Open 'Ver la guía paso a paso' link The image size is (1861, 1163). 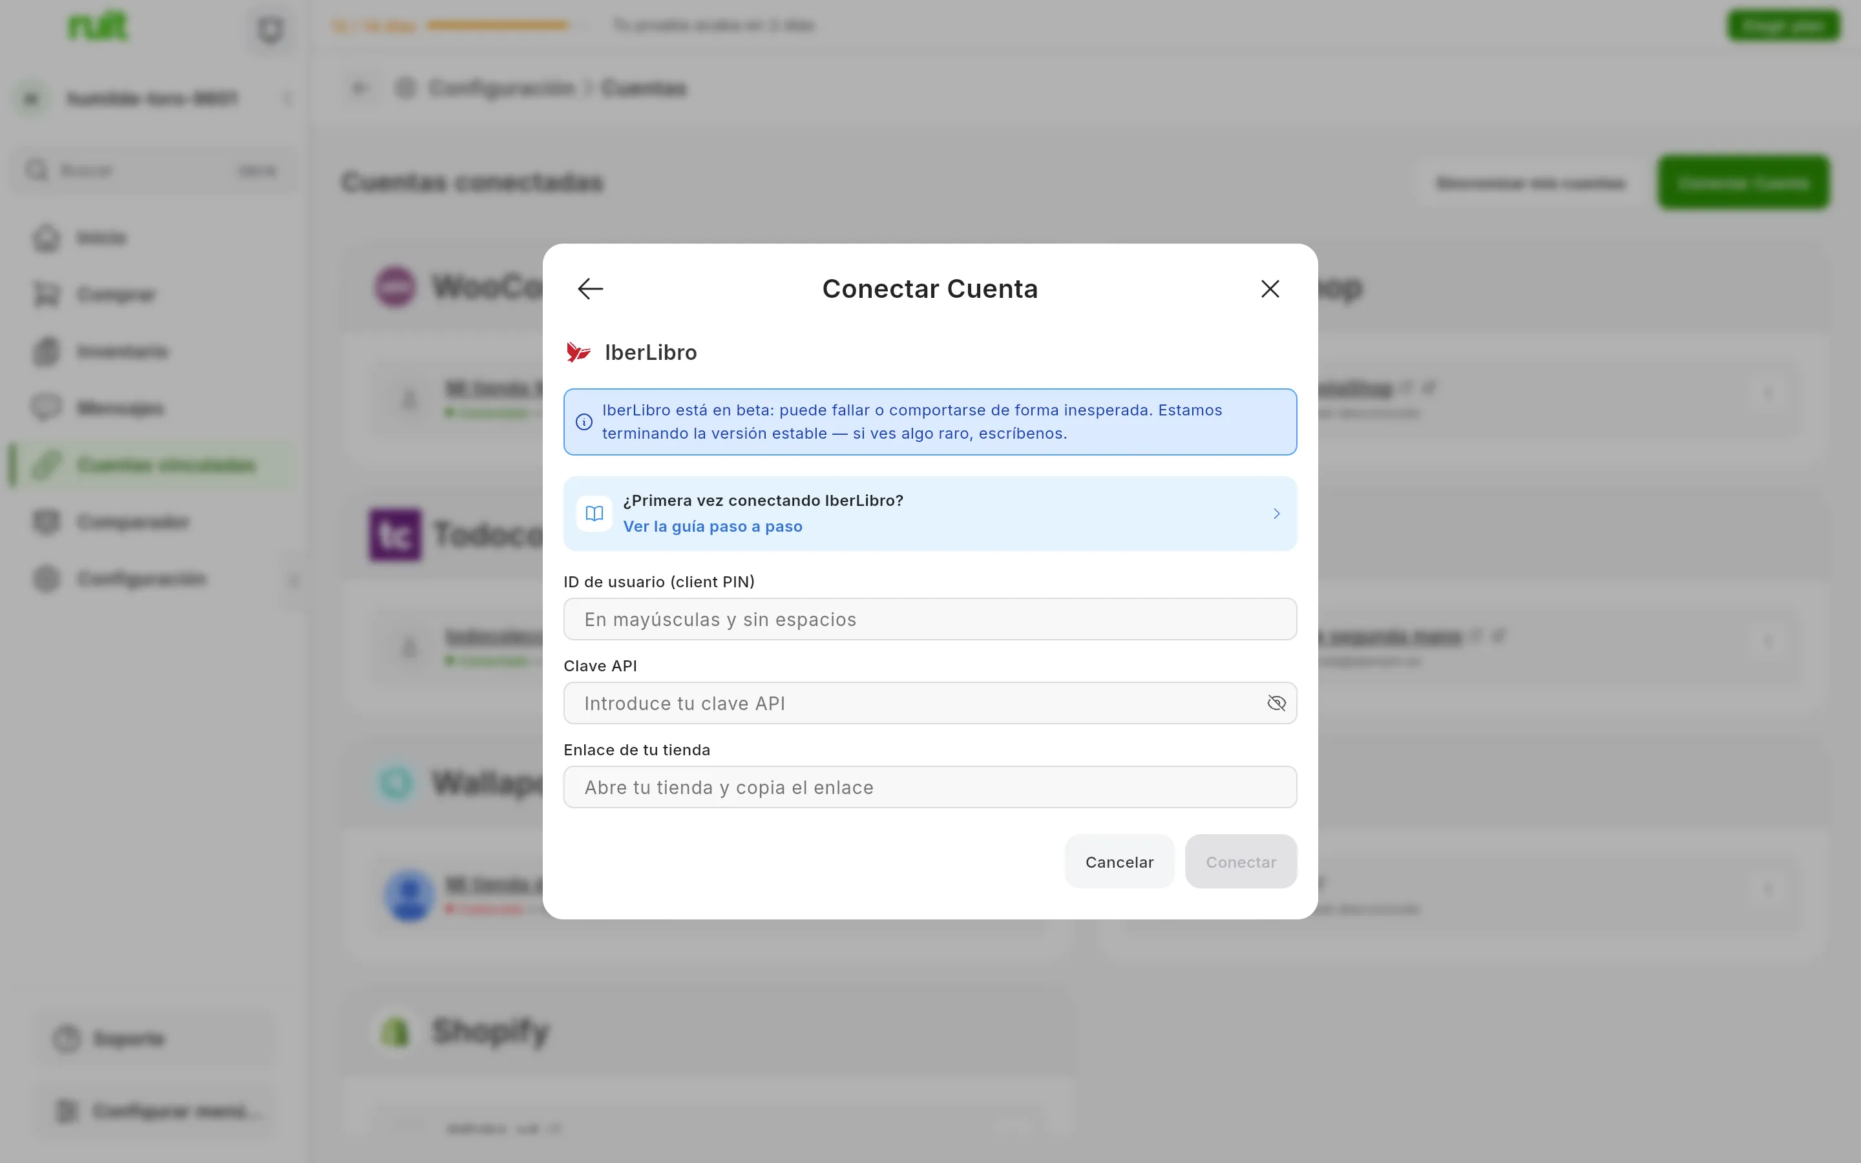(712, 526)
